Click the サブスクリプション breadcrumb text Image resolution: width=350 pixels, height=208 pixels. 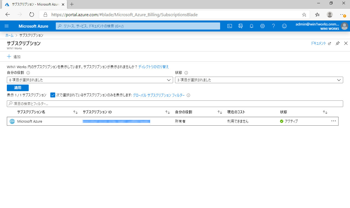(31, 35)
